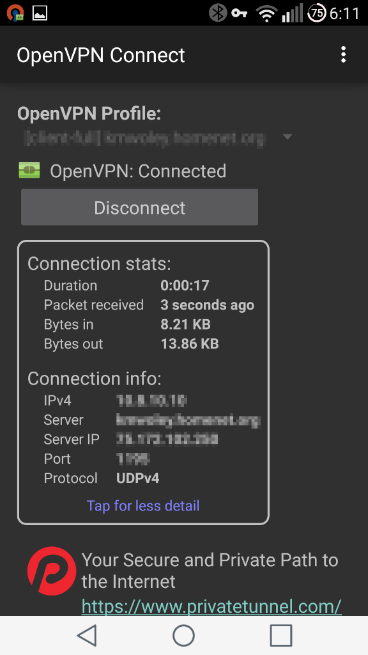Tap the battery percentage indicator
368x655 pixels.
point(317,13)
